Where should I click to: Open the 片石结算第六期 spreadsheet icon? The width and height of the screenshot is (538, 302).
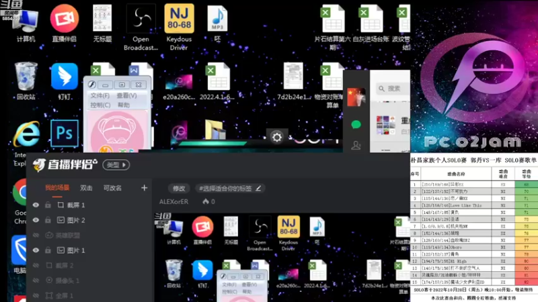332,28
